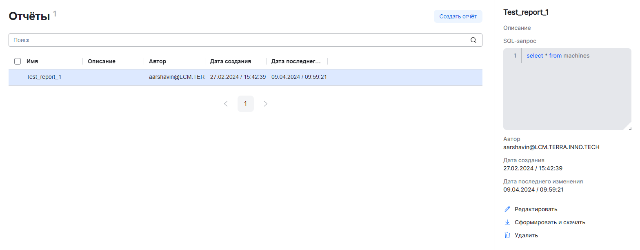The image size is (640, 250).
Task: Select the Test_report_1 row in the table
Action: pos(44,77)
